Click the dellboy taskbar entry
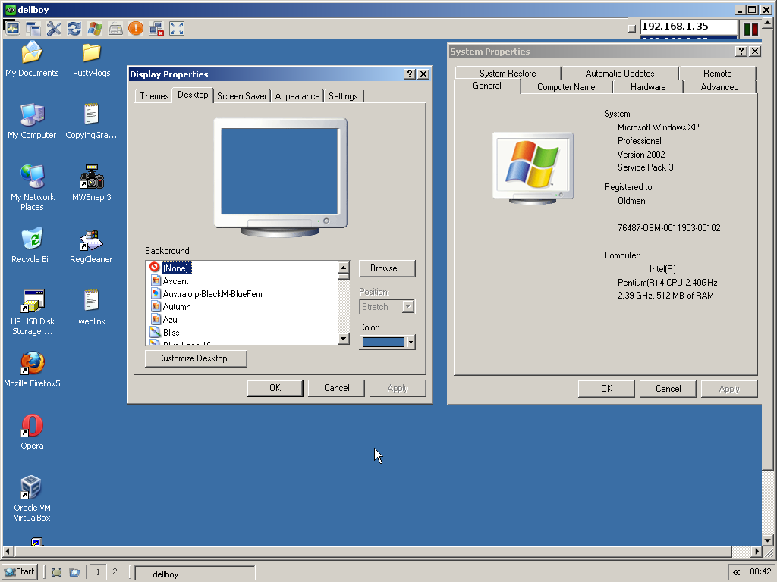The image size is (777, 582). pyautogui.click(x=195, y=574)
